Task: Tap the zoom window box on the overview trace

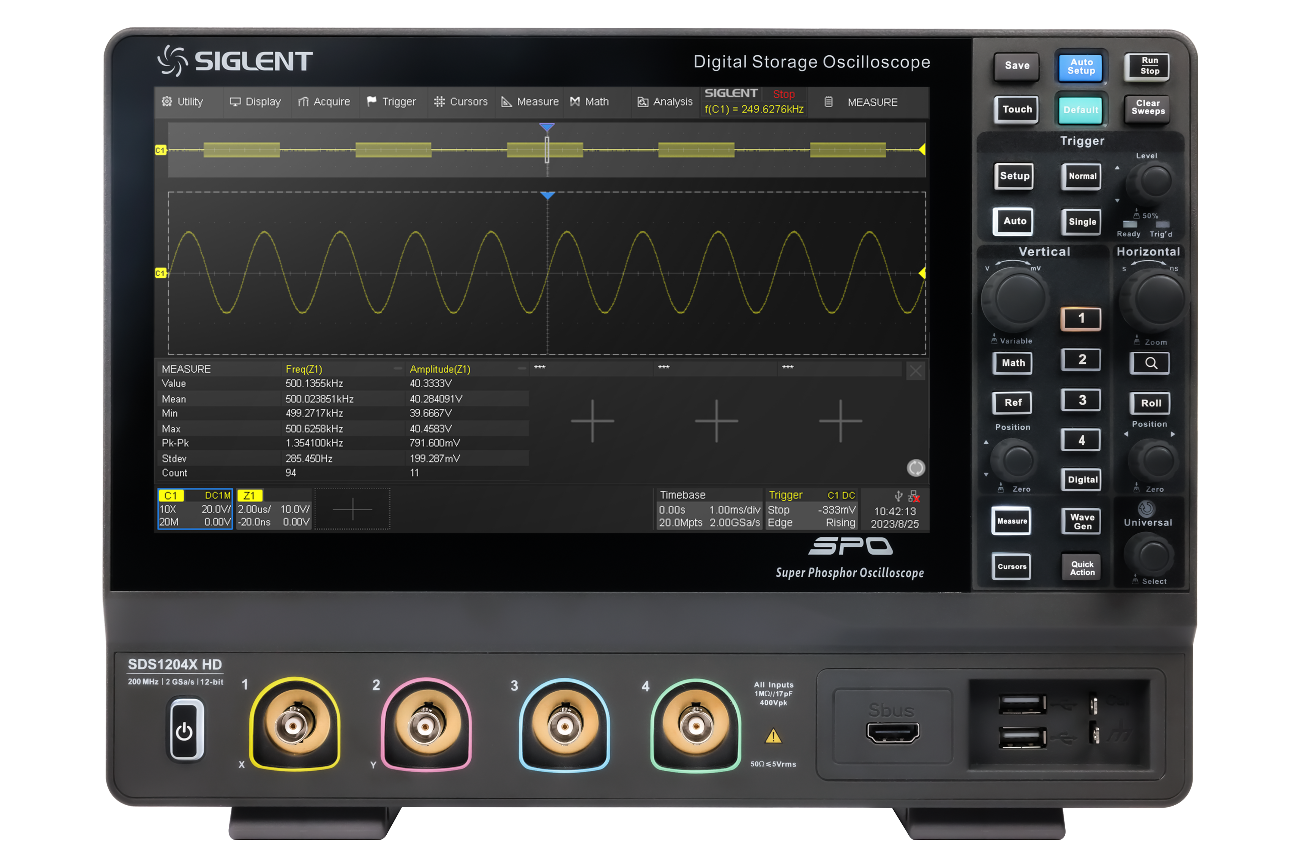Action: [547, 150]
